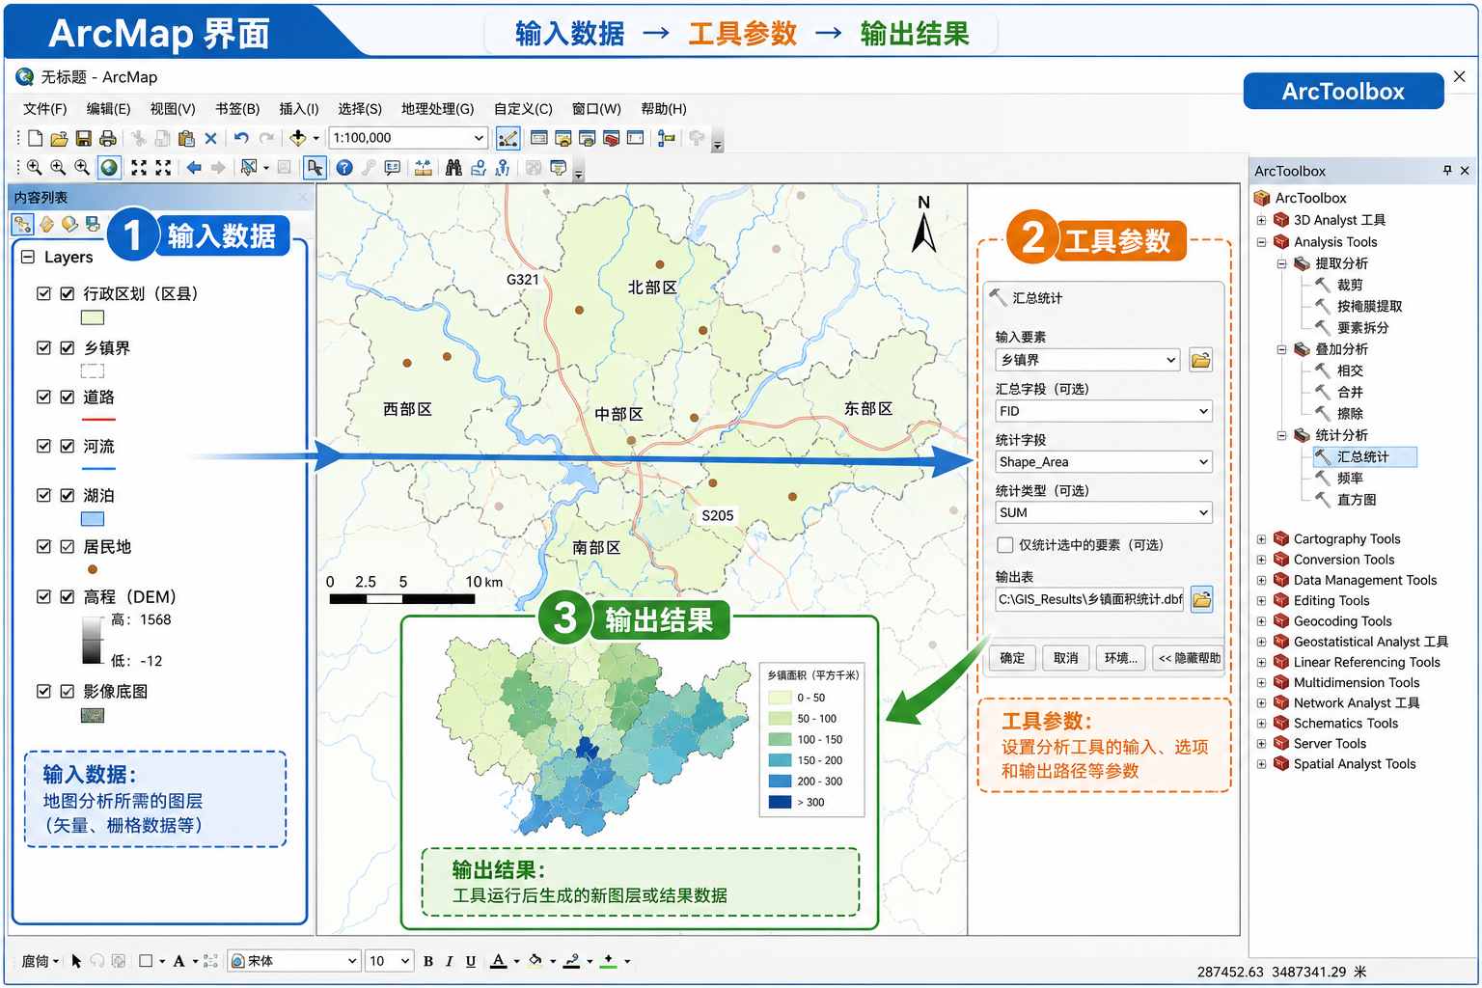Toggle the checkbox immediately beside the 影像底图 label
Viewport: 1482px width, 988px height.
(x=68, y=691)
